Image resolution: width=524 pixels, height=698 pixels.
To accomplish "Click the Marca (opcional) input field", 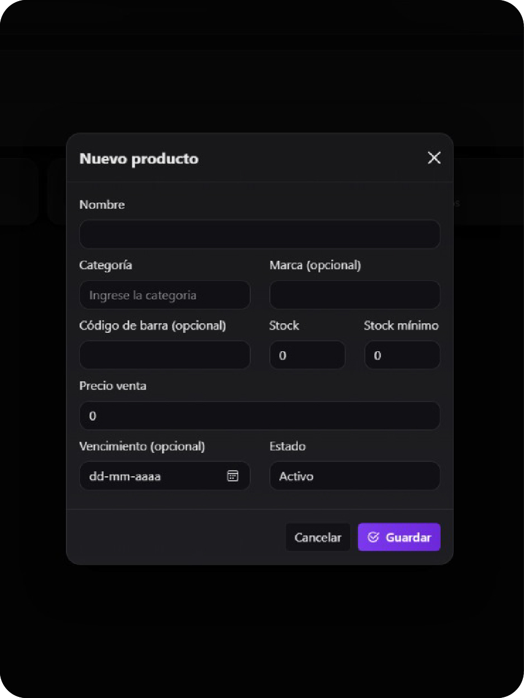I will 355,295.
